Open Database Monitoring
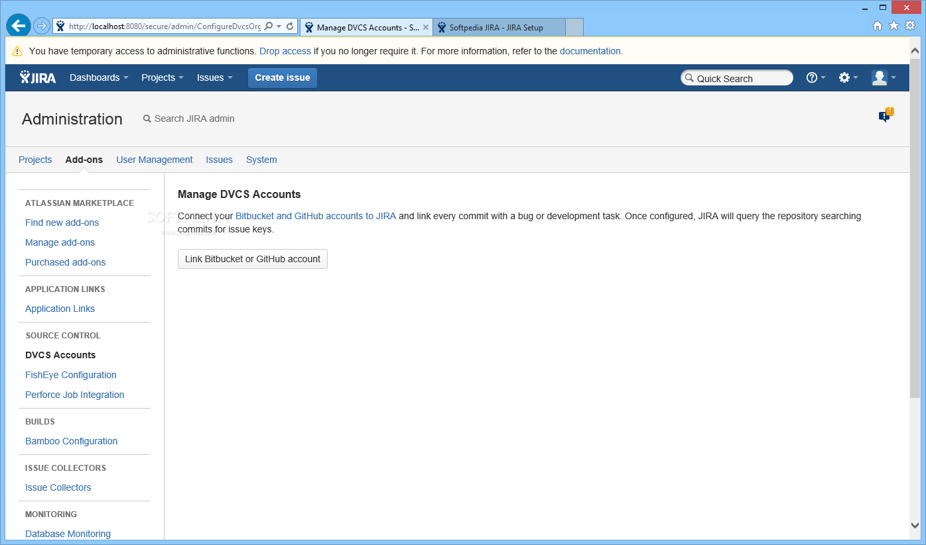The height and width of the screenshot is (545, 926). pyautogui.click(x=68, y=534)
